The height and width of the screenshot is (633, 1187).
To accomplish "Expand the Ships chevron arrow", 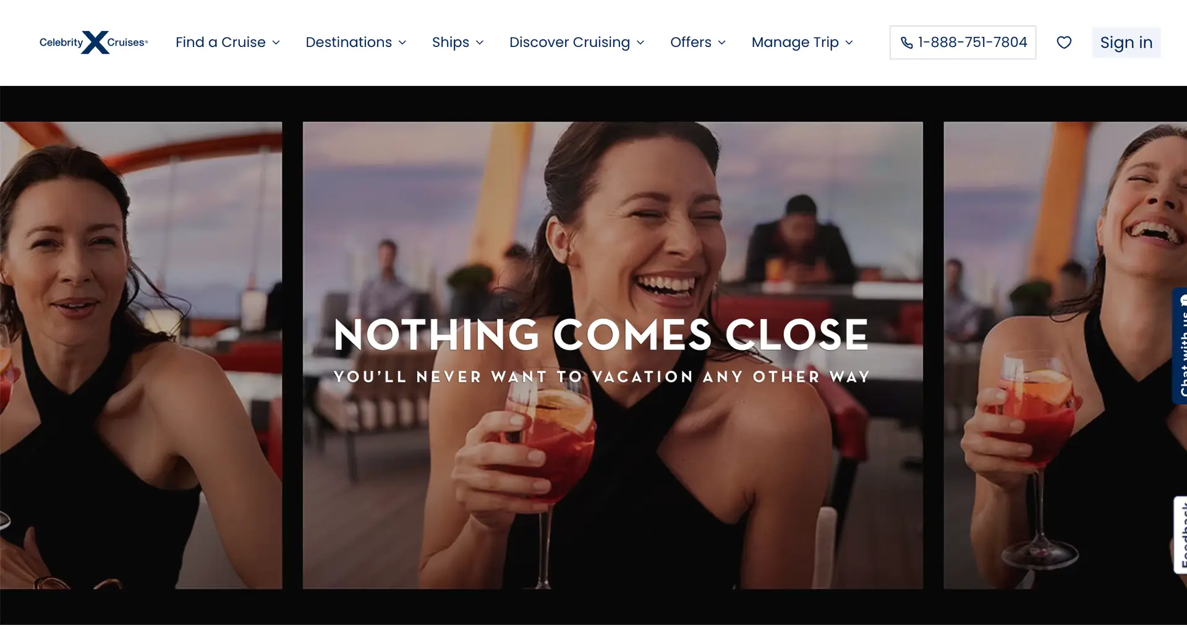I will pyautogui.click(x=480, y=43).
